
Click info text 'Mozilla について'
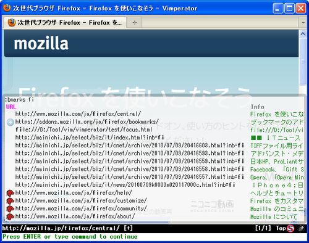[x=274, y=216]
